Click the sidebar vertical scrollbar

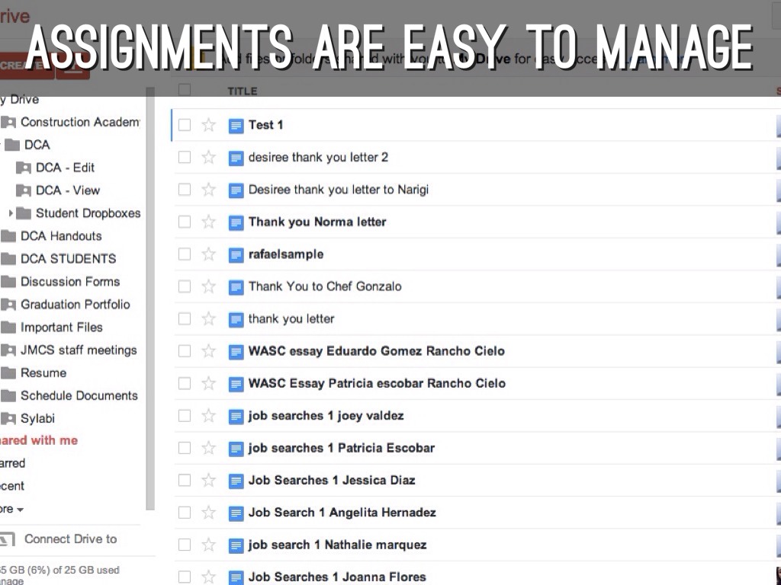click(x=150, y=305)
